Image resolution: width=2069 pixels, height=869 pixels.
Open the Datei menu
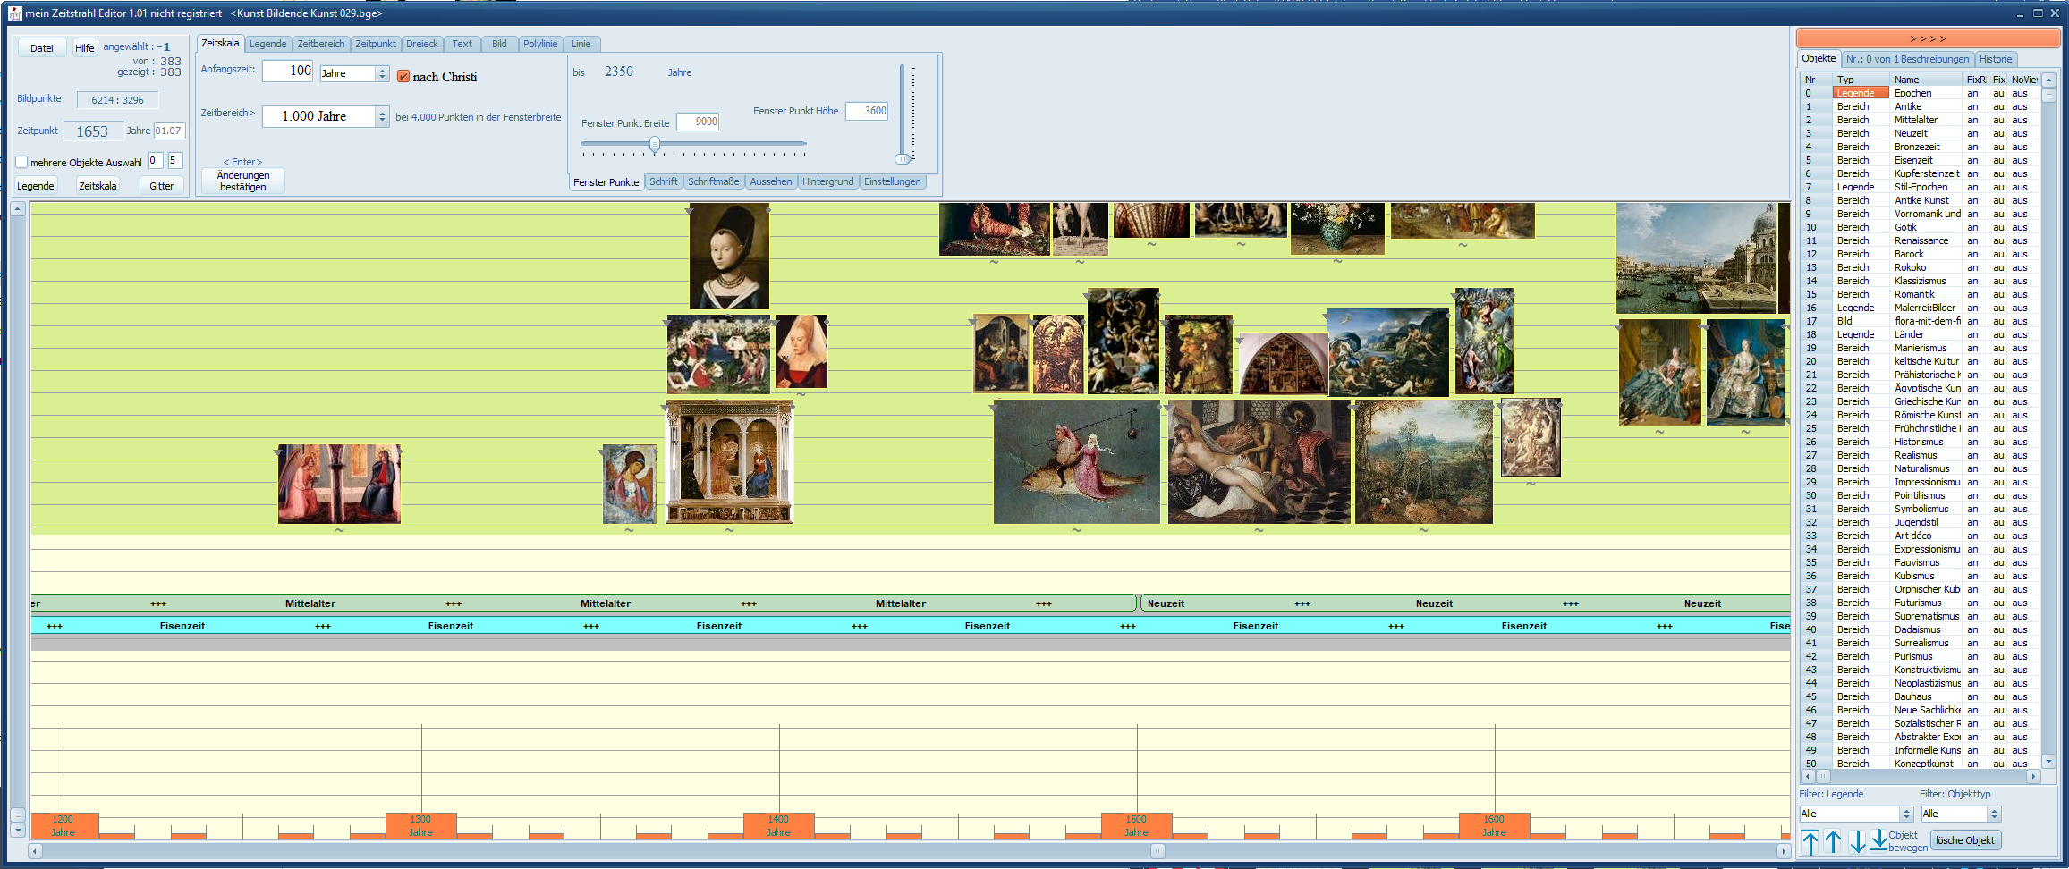tap(42, 48)
